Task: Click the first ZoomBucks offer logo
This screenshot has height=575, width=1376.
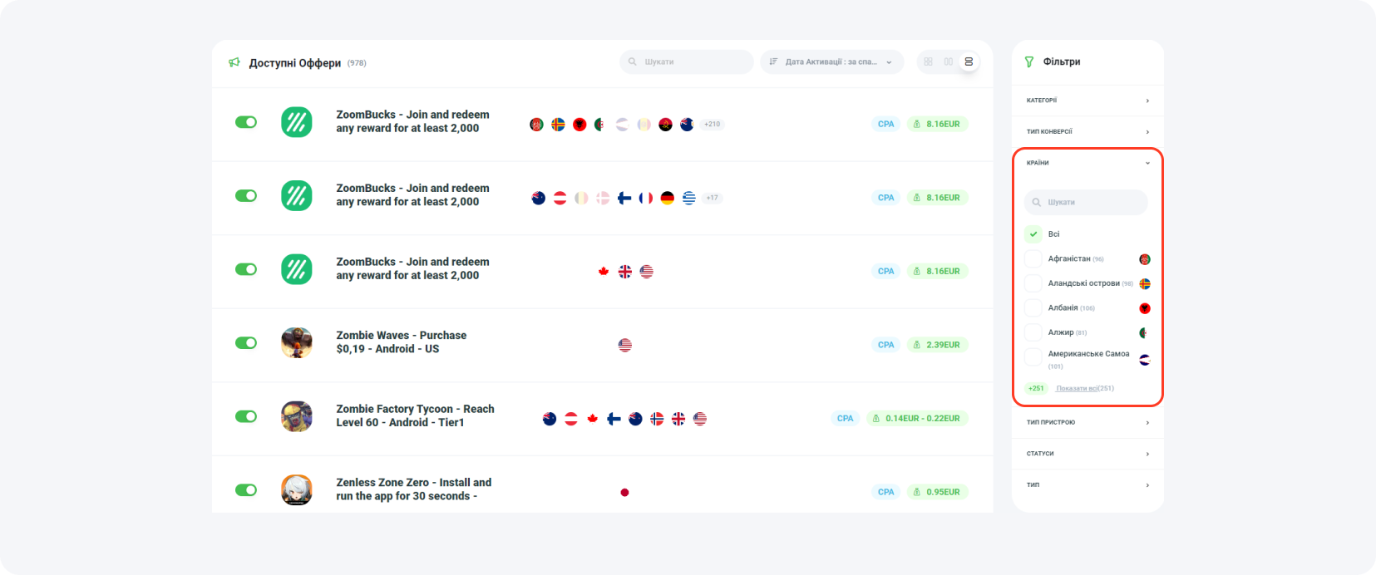Action: (297, 122)
